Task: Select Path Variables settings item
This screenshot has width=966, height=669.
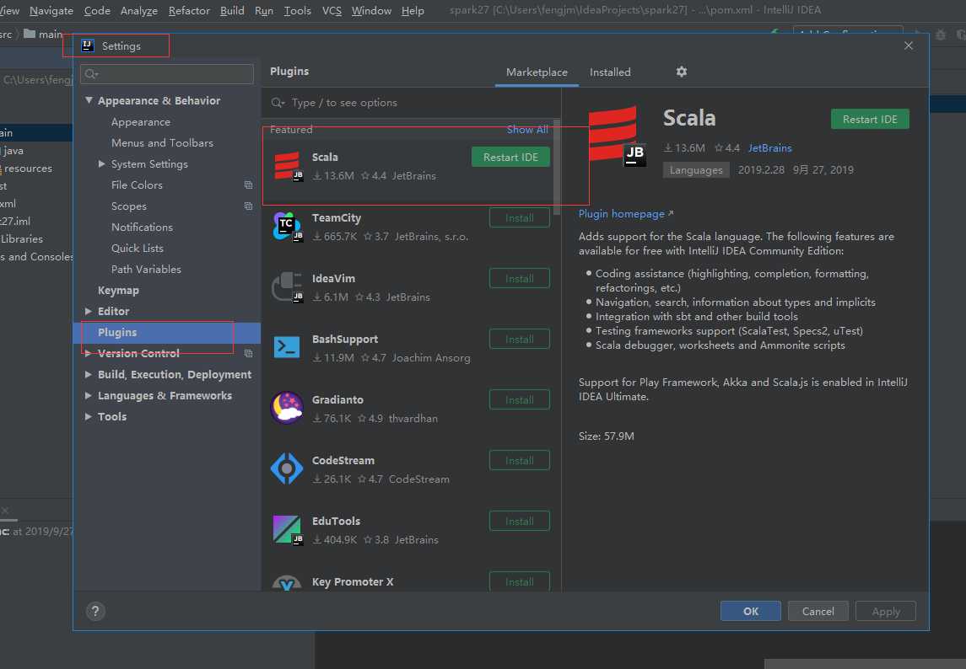Action: 146,269
